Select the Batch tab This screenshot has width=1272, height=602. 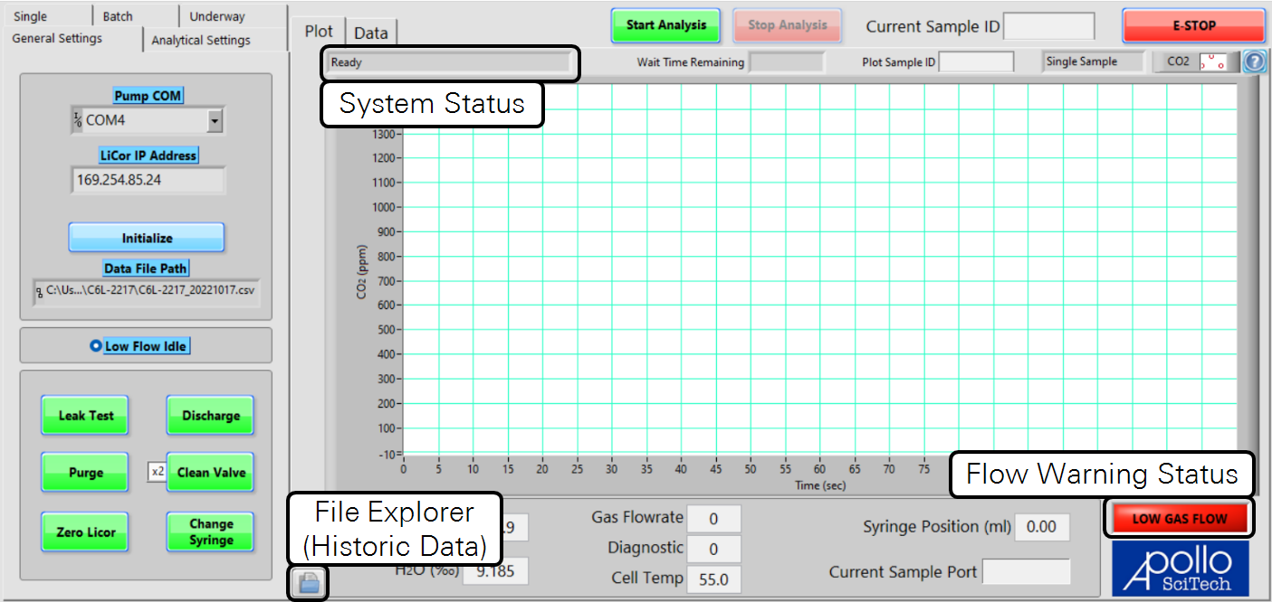(118, 16)
